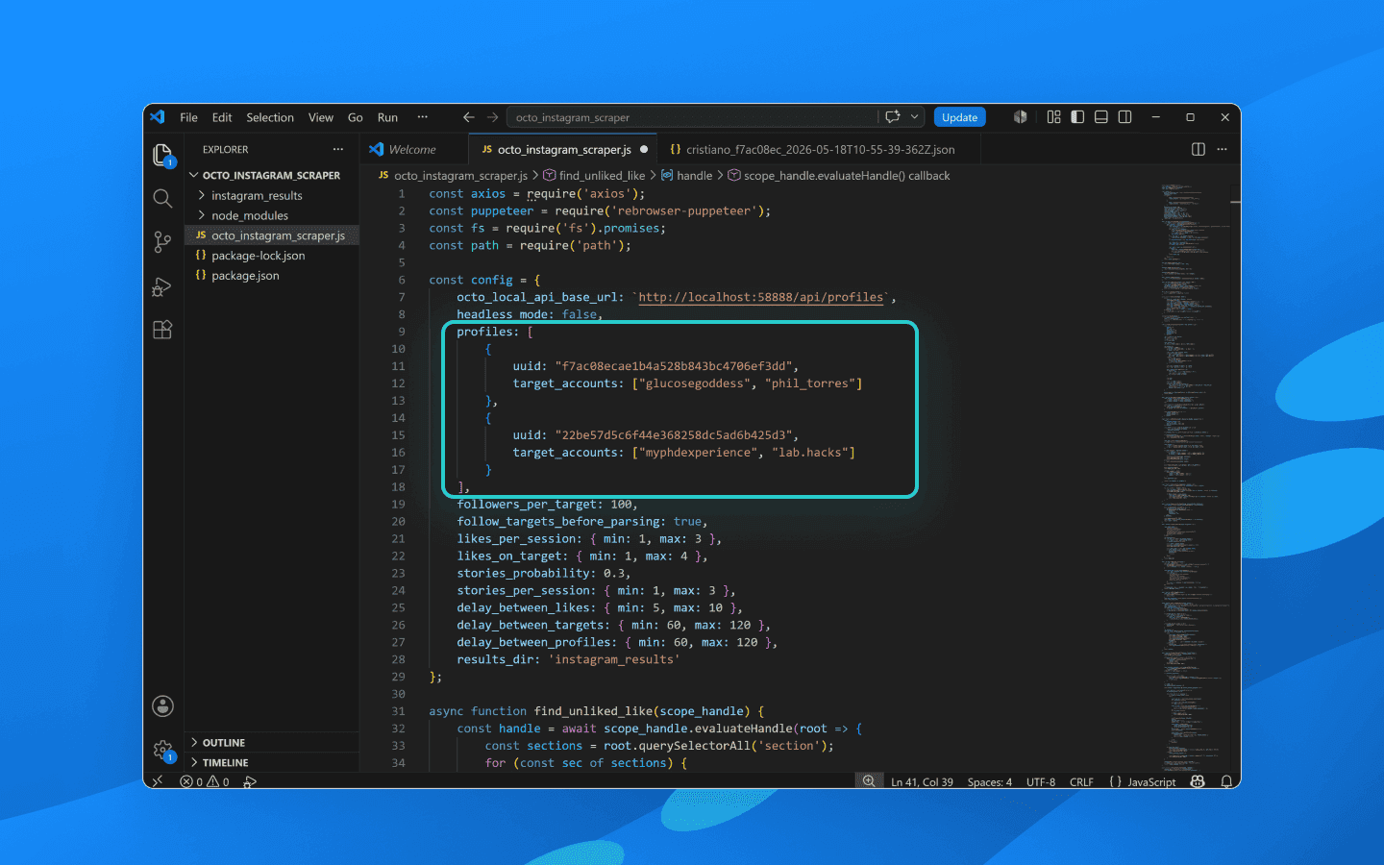Select package.json in Explorer

click(x=272, y=275)
